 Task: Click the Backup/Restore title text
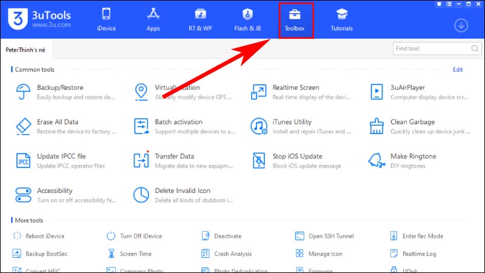point(60,87)
